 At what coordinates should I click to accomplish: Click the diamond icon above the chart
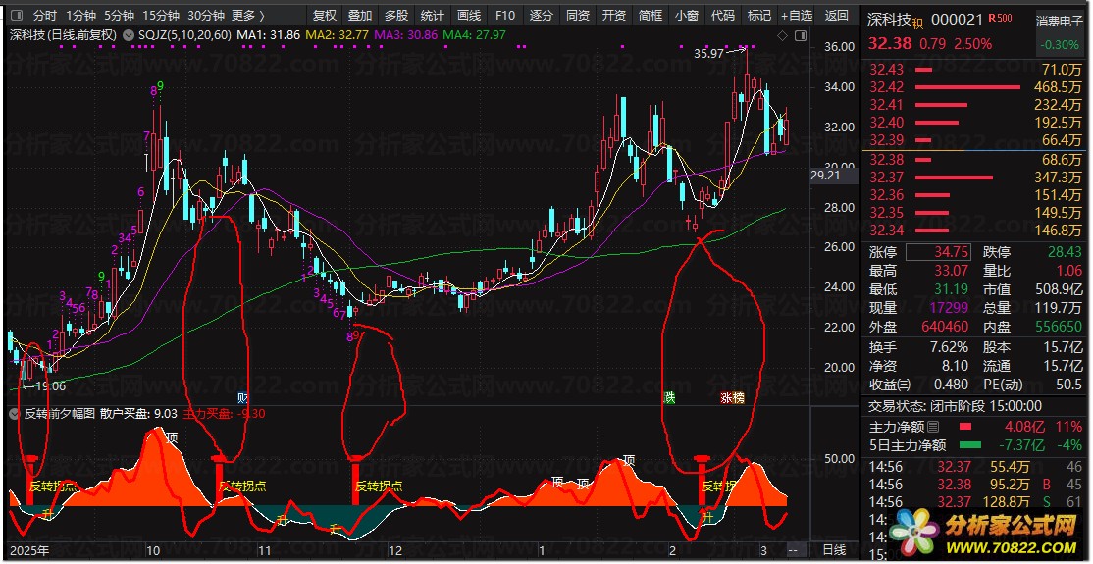782,35
